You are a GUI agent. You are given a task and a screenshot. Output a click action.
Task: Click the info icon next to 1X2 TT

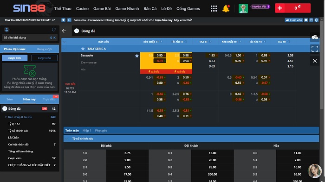point(210,42)
